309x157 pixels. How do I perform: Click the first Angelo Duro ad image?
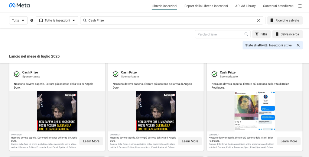(57, 111)
